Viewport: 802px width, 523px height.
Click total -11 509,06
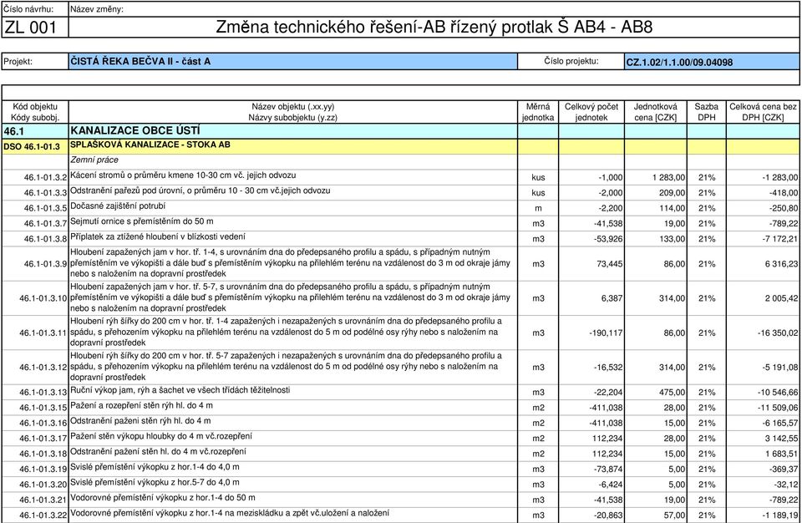tap(778, 408)
